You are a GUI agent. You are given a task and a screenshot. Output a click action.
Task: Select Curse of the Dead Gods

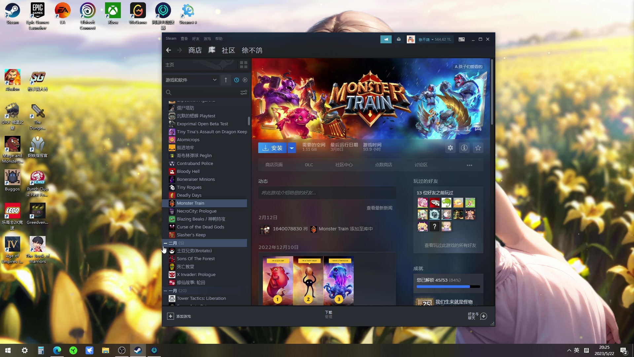(x=204, y=227)
